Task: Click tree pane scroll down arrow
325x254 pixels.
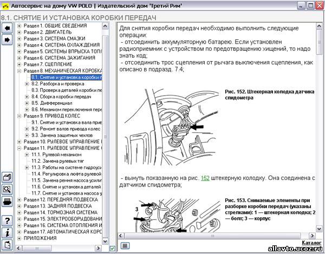Action: (x=105, y=241)
